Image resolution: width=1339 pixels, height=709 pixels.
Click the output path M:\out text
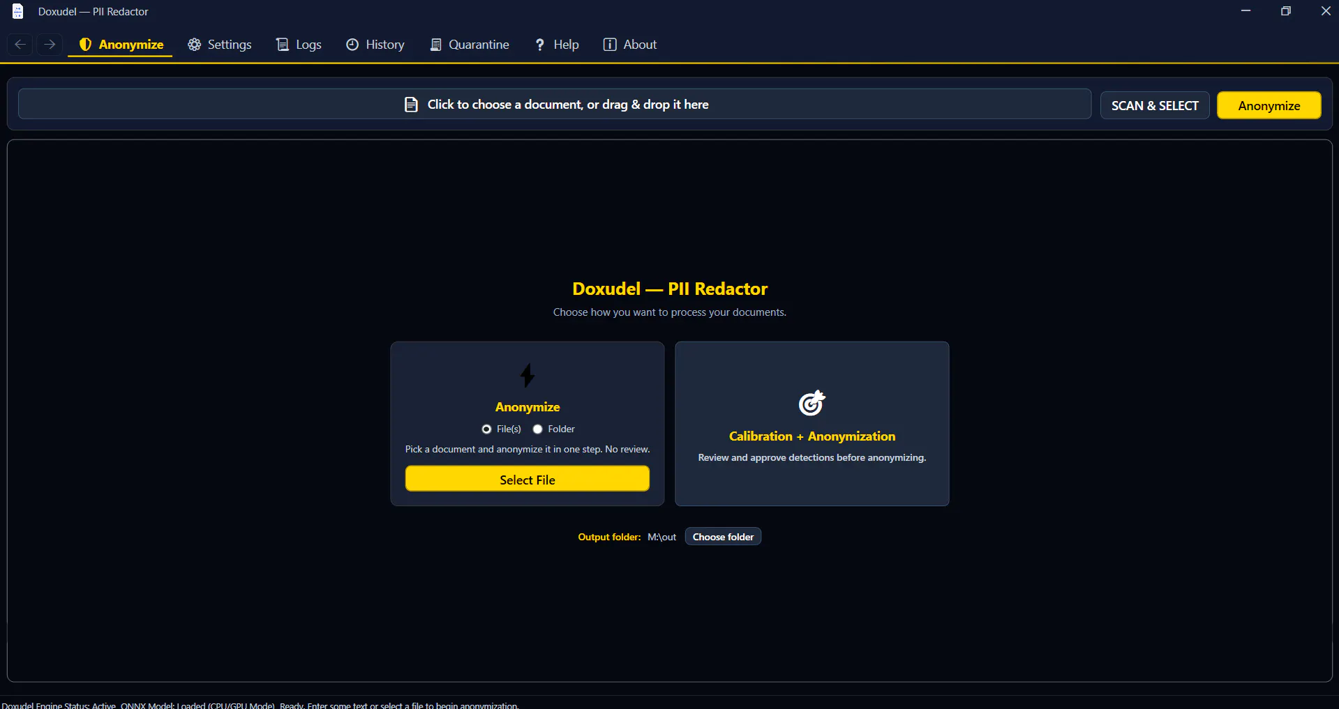pyautogui.click(x=661, y=537)
